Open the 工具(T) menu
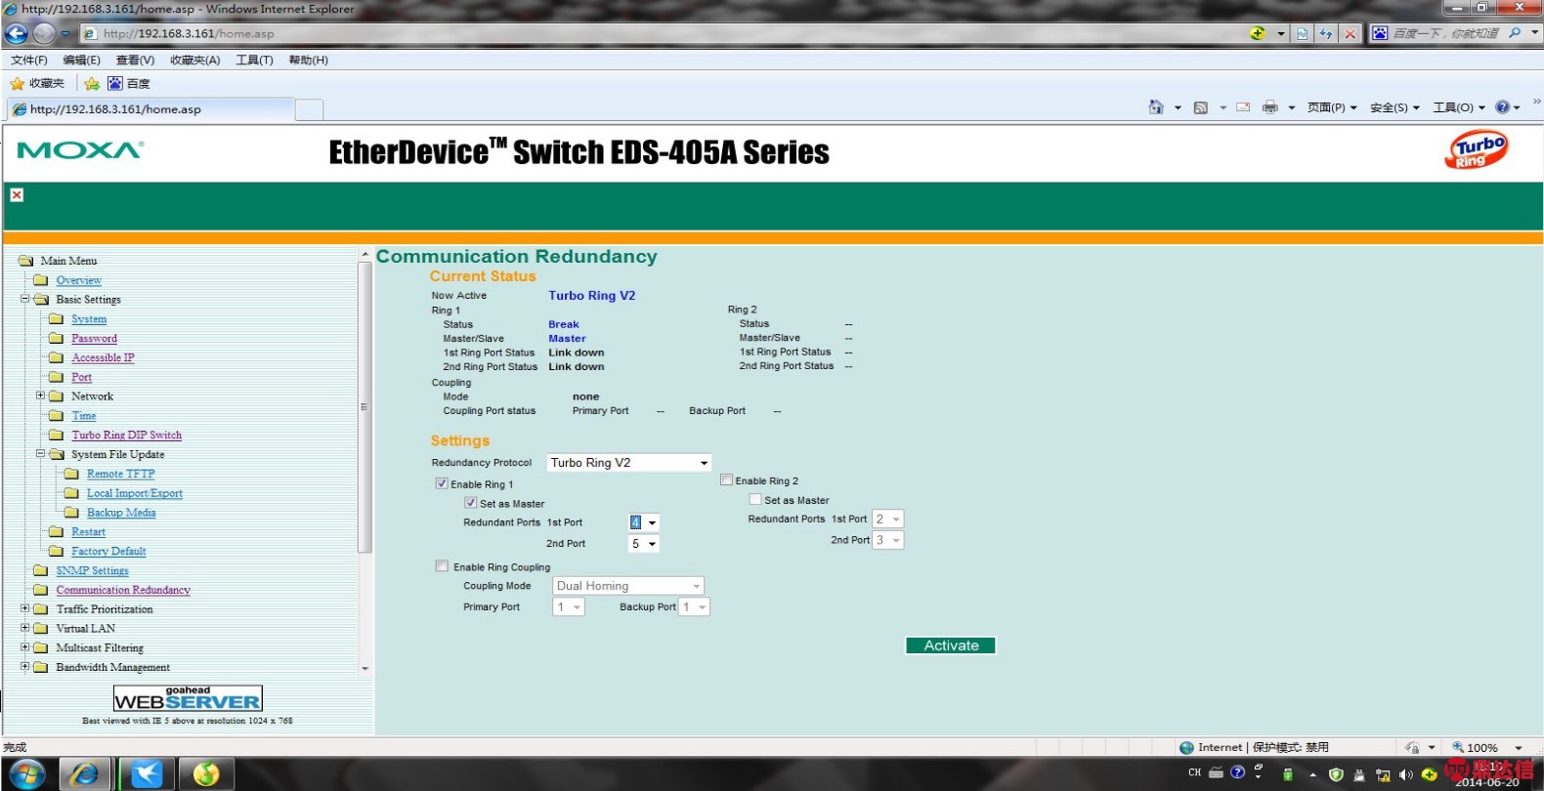 click(254, 61)
